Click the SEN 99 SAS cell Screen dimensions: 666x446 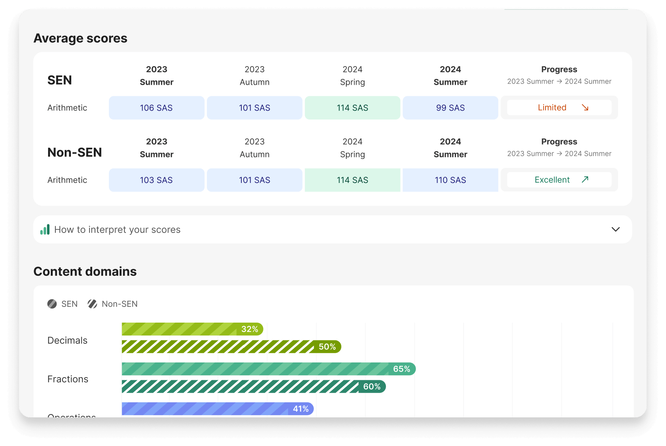[450, 108]
